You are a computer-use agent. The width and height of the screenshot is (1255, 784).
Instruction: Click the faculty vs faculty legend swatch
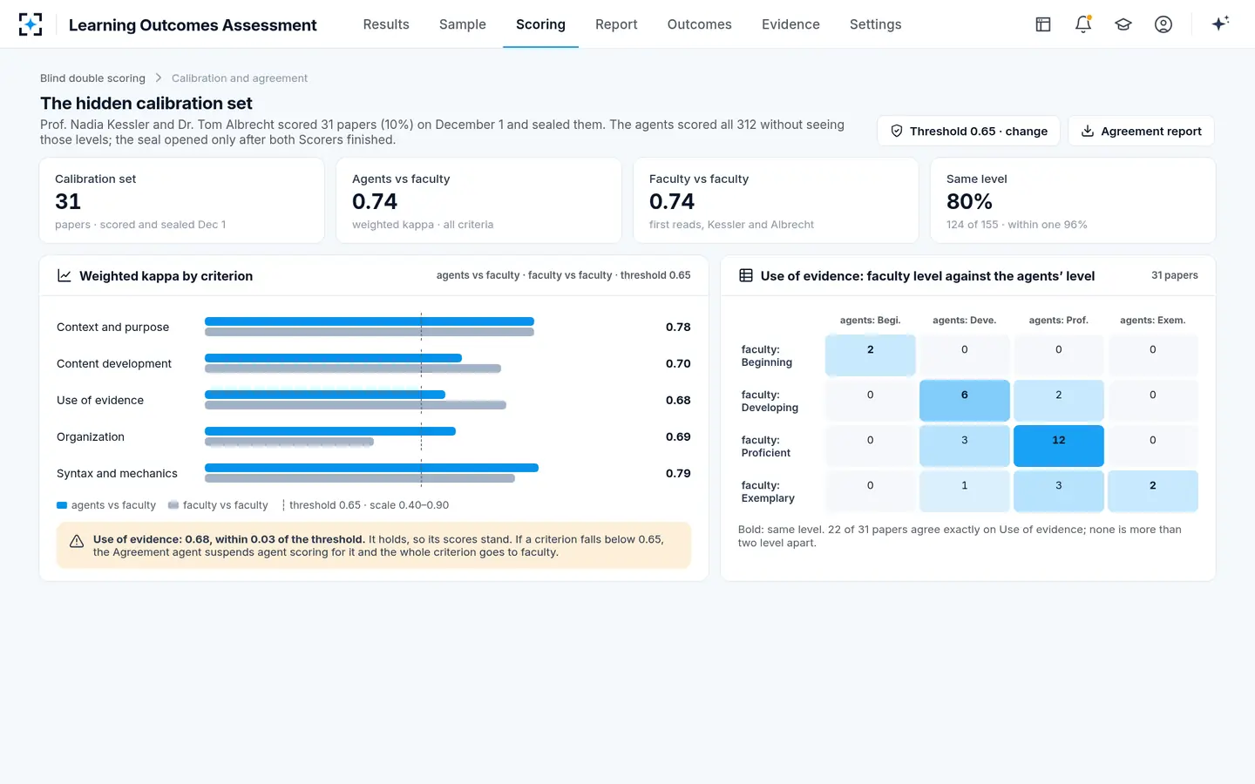(173, 505)
